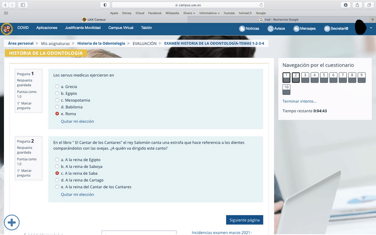Open the Aplicaciones menu
376x235 pixels.
47,28
